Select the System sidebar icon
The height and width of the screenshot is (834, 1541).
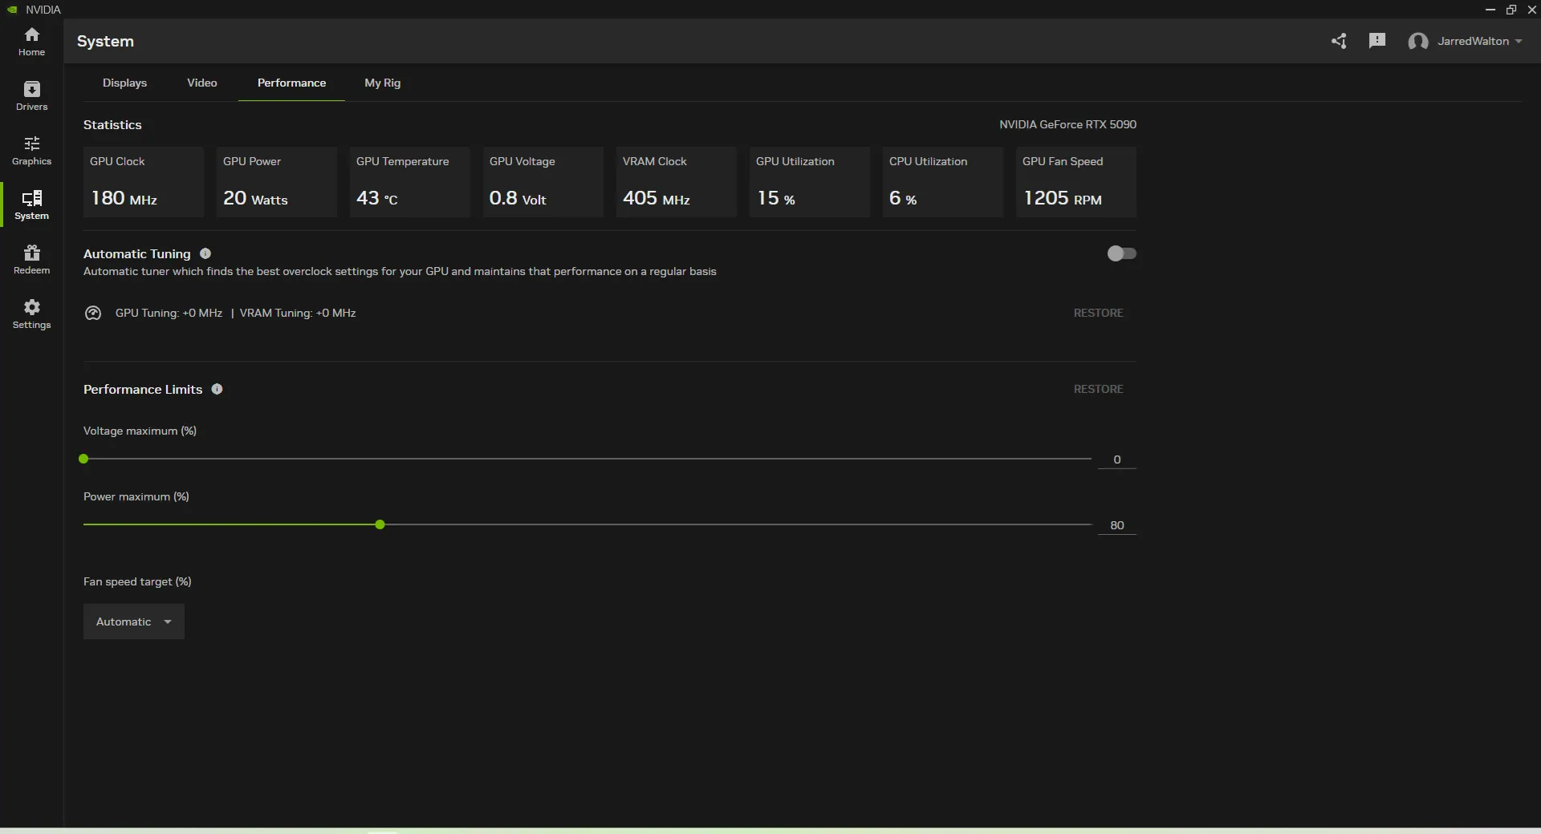pyautogui.click(x=32, y=205)
